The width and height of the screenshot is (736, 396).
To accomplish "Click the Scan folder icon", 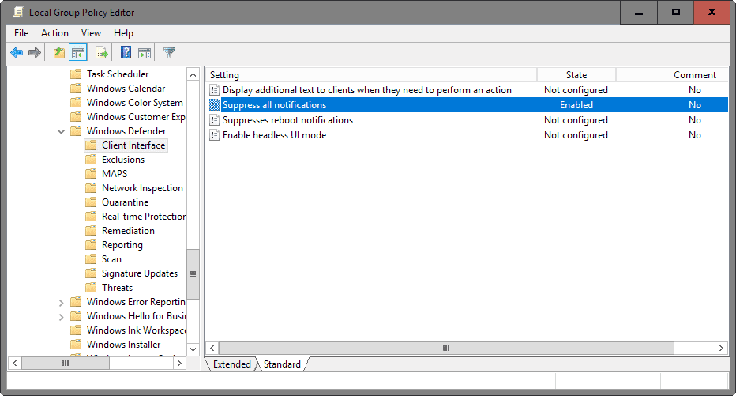I will pyautogui.click(x=91, y=259).
